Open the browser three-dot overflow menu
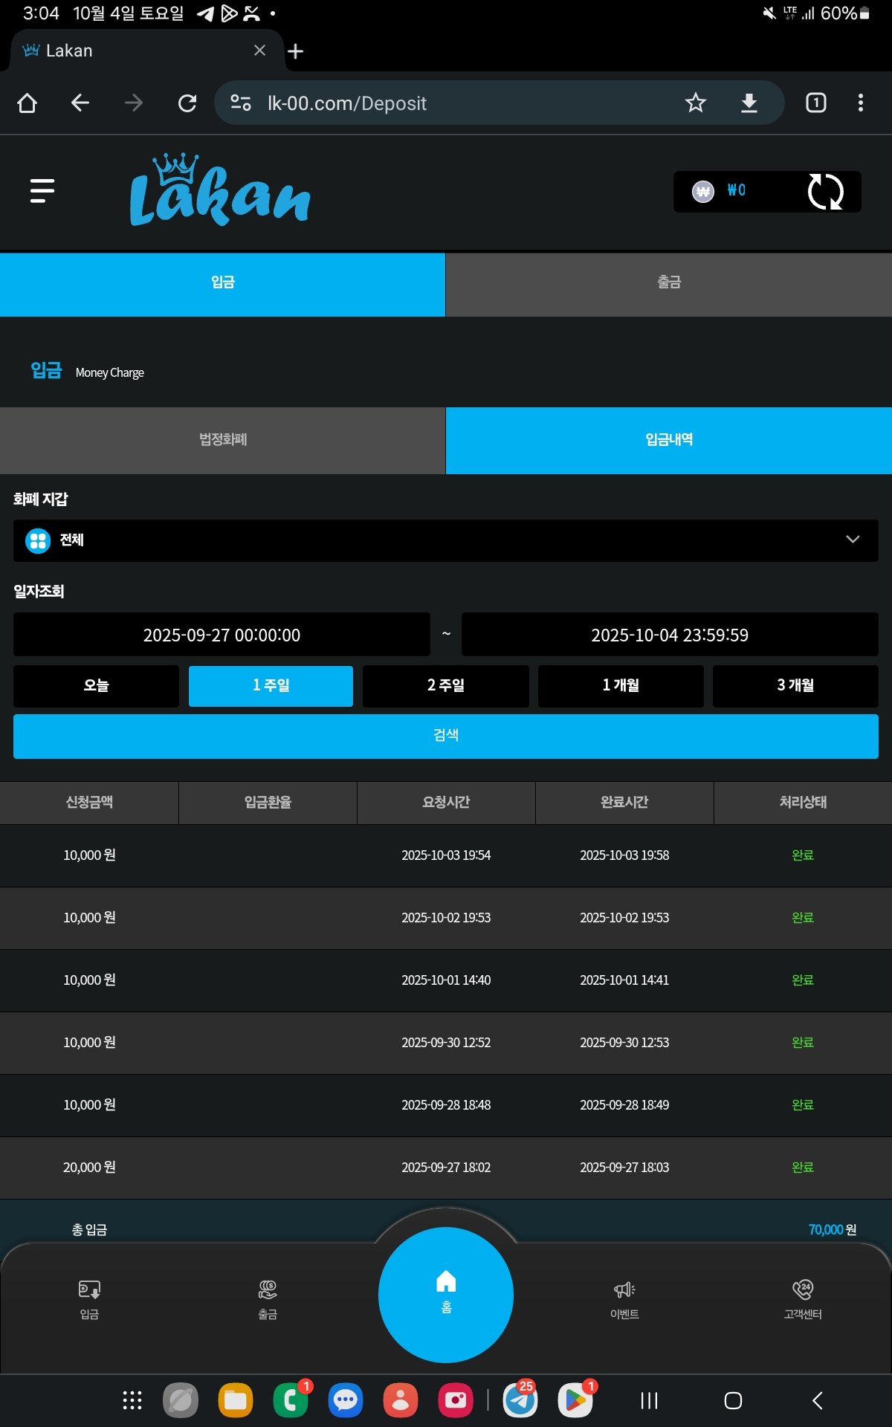The width and height of the screenshot is (892, 1427). [860, 103]
